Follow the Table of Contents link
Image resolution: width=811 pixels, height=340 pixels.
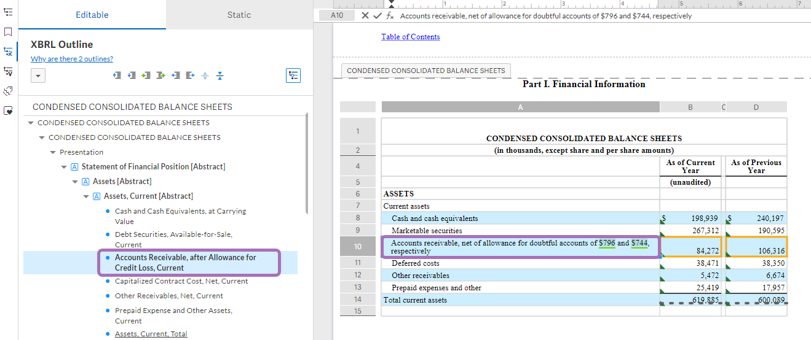[x=410, y=37]
